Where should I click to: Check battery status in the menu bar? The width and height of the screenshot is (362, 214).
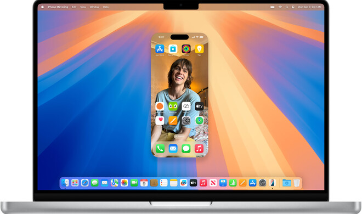coord(273,7)
